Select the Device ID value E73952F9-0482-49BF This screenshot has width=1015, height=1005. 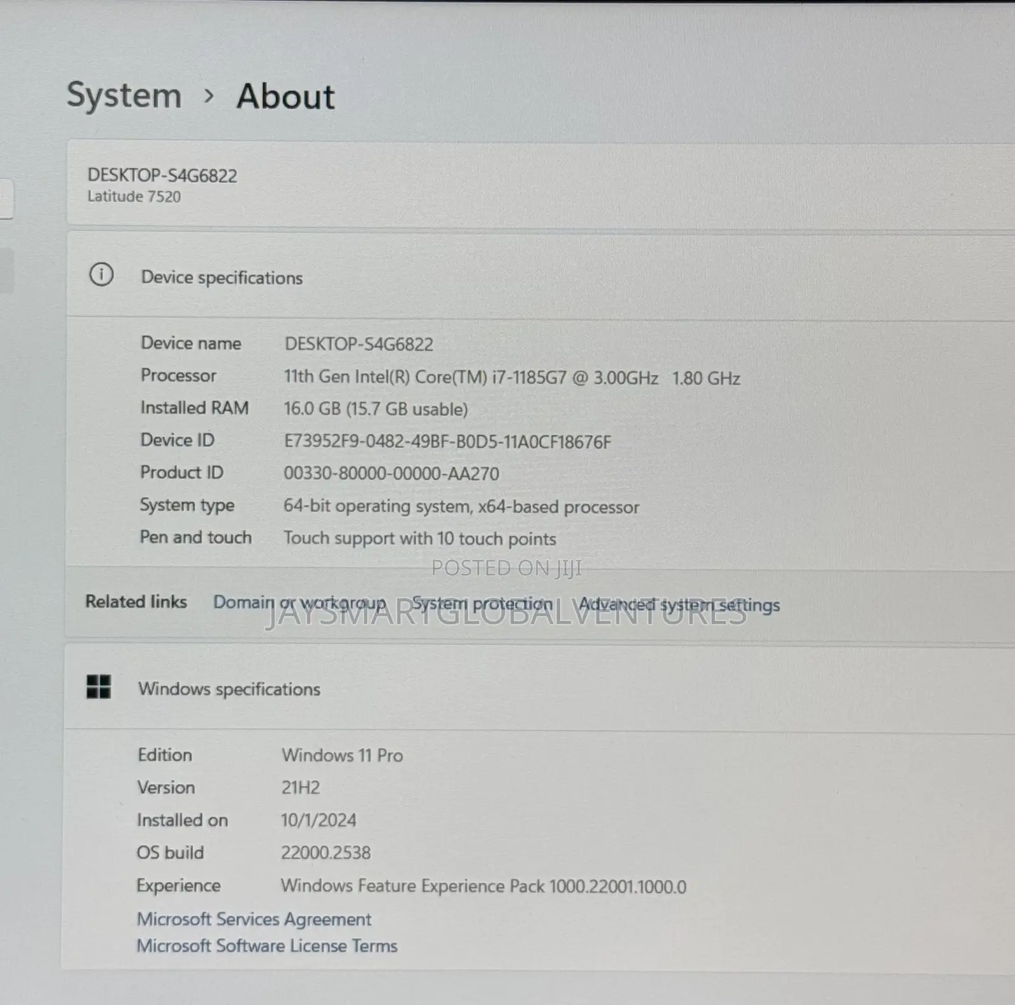[447, 442]
